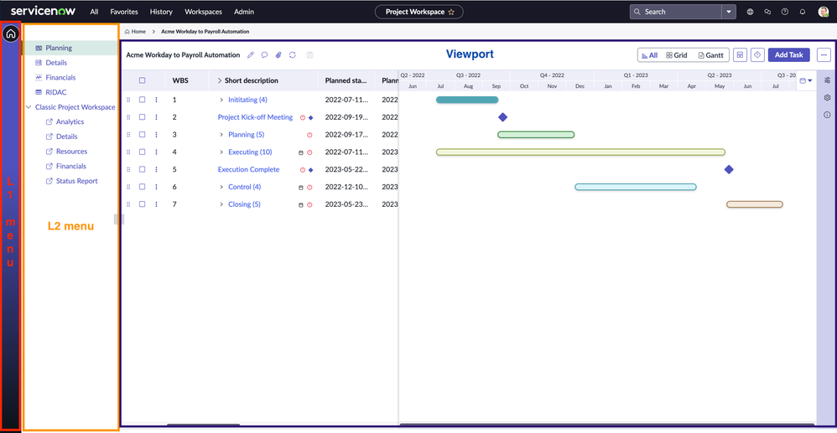Click the refresh icon in the project header
The width and height of the screenshot is (837, 433).
[x=293, y=55]
